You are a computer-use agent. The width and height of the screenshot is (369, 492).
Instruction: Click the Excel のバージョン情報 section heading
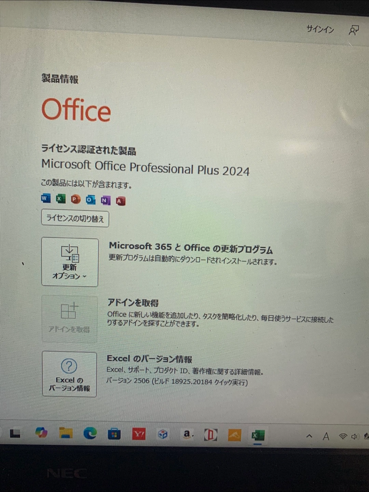point(149,359)
